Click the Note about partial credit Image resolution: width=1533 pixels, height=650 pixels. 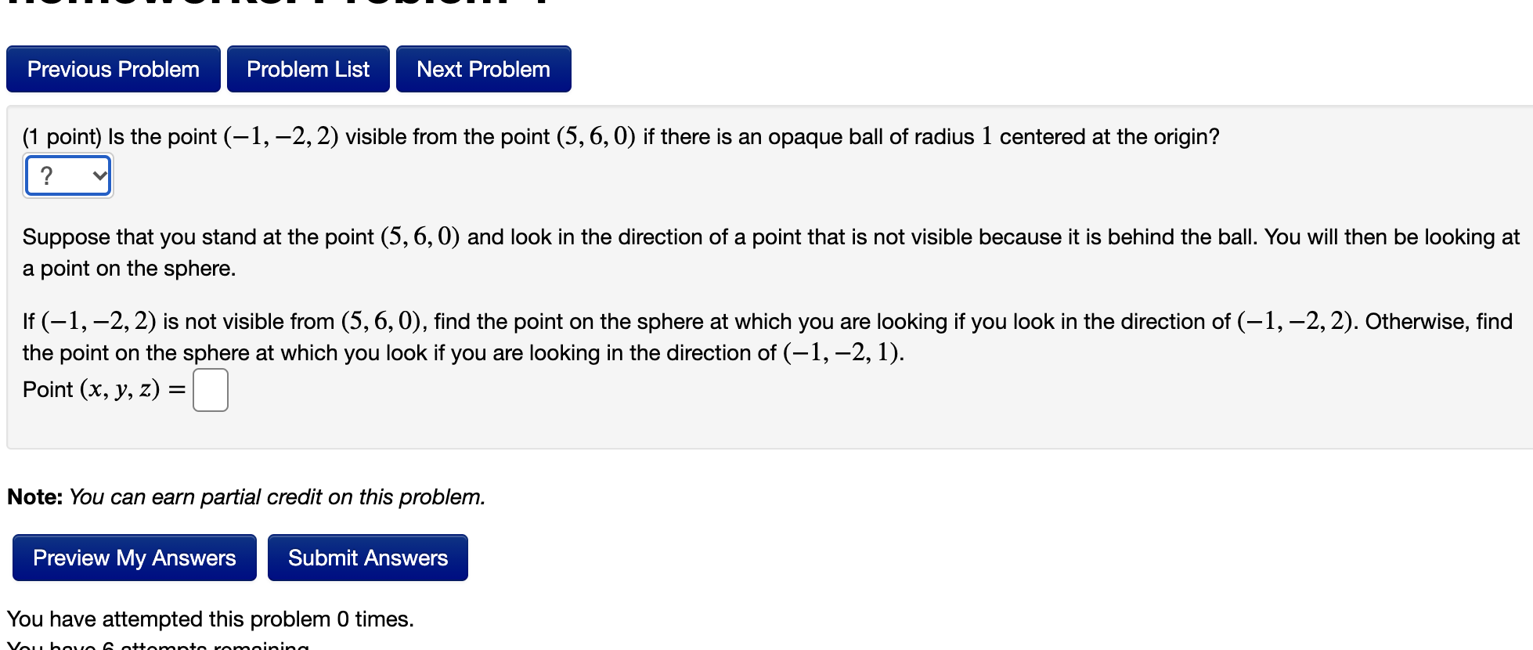[246, 497]
